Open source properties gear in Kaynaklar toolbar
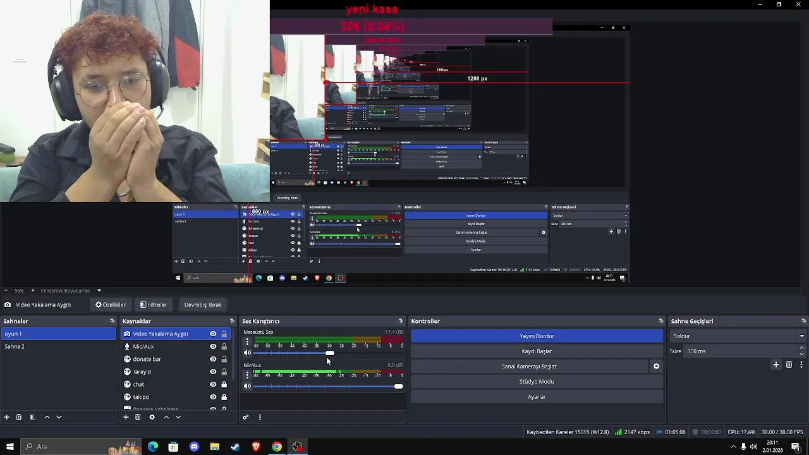809x455 pixels. [x=152, y=417]
